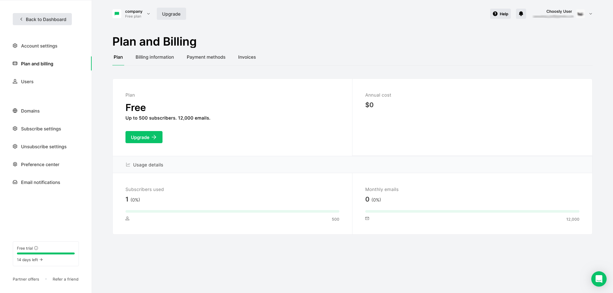Open the Invoices tab
Image resolution: width=613 pixels, height=293 pixels.
[247, 57]
